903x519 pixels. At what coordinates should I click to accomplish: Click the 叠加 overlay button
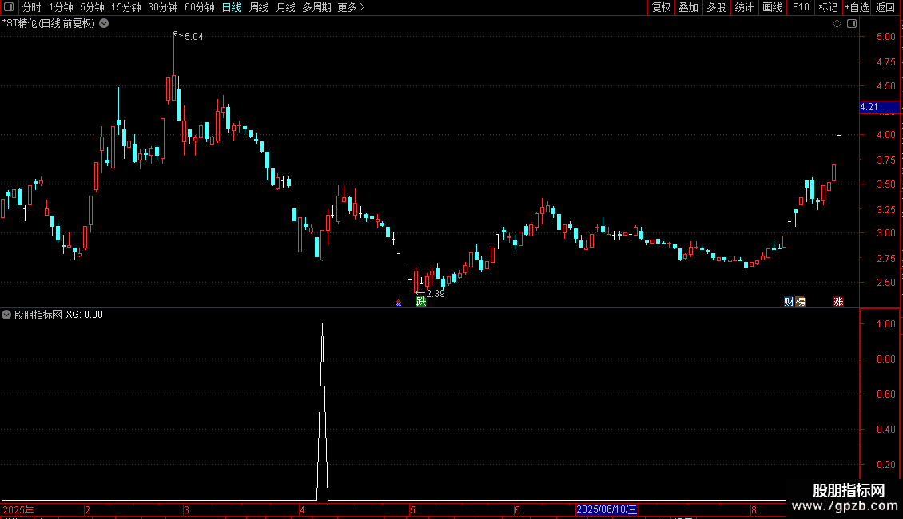tap(688, 7)
